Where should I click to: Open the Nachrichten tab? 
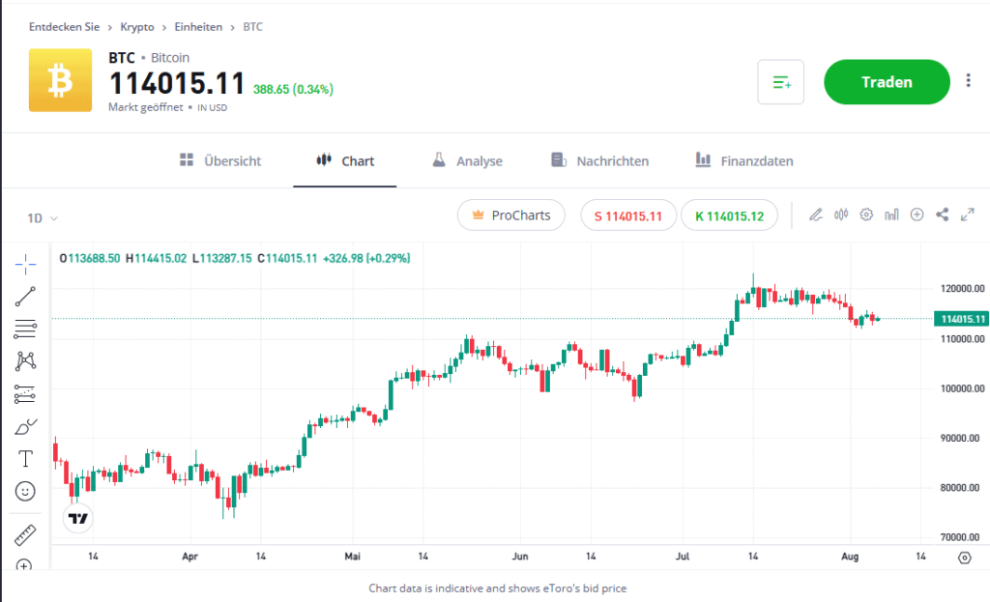pos(599,161)
